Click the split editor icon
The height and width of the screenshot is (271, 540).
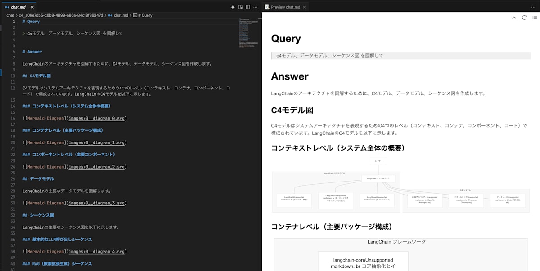(248, 7)
